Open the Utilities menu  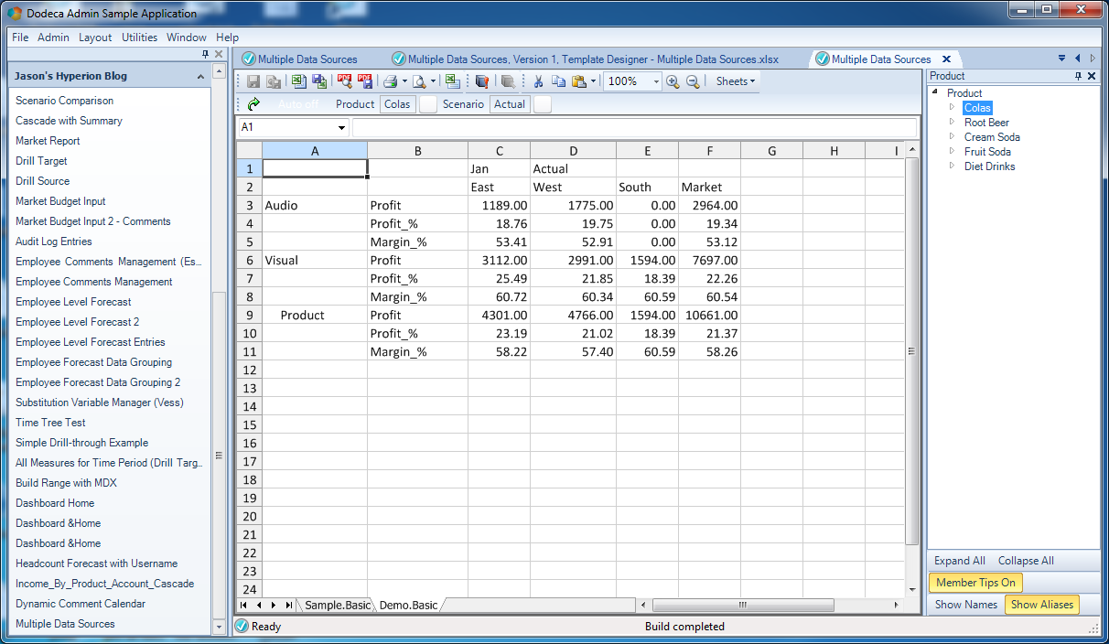tap(140, 38)
